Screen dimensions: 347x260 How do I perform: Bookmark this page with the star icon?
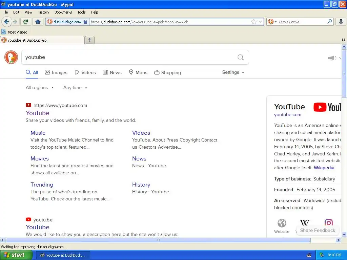253,22
